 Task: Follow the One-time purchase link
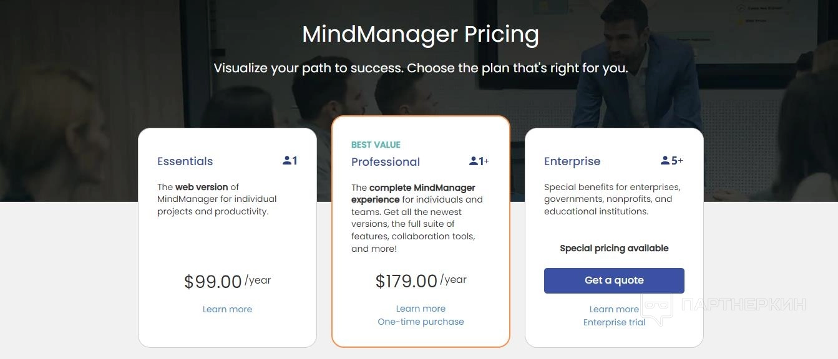[421, 322]
